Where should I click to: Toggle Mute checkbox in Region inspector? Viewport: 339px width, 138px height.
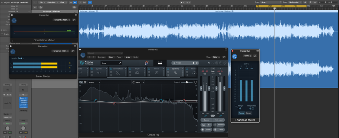pos(17,6)
